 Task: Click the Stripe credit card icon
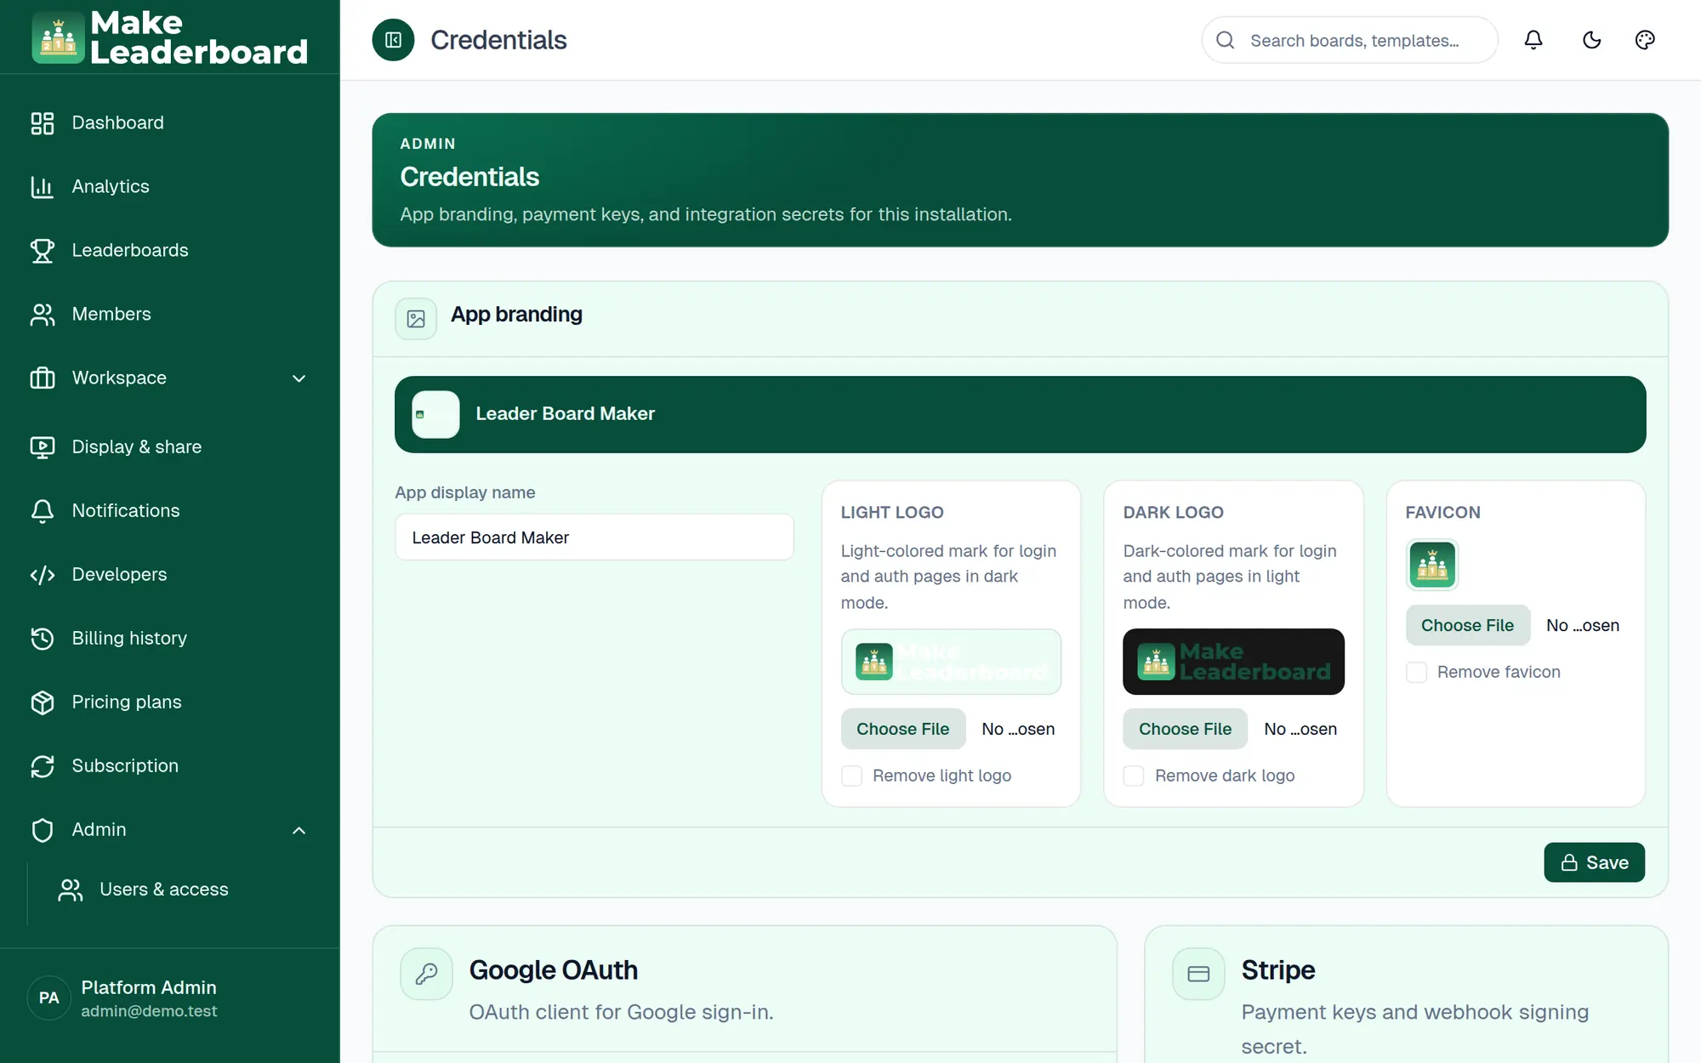coord(1198,974)
